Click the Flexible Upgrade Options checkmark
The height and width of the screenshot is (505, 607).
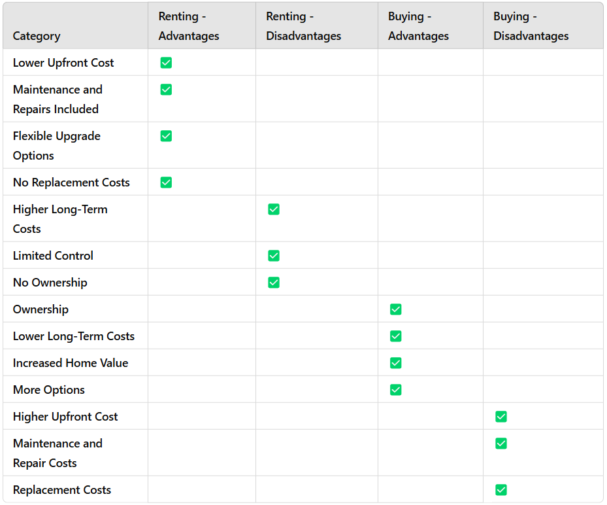166,136
